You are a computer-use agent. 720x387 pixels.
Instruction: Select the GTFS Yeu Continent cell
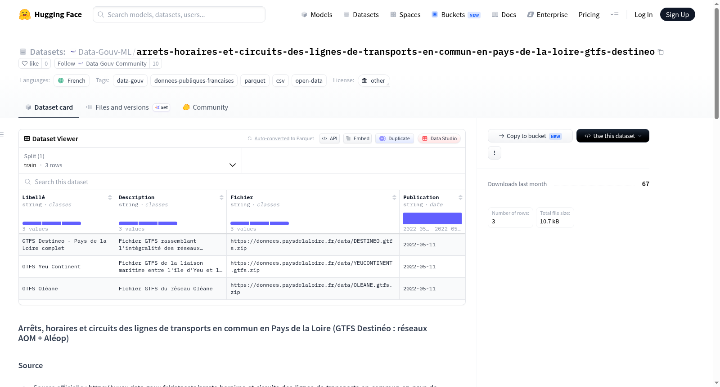tap(67, 267)
